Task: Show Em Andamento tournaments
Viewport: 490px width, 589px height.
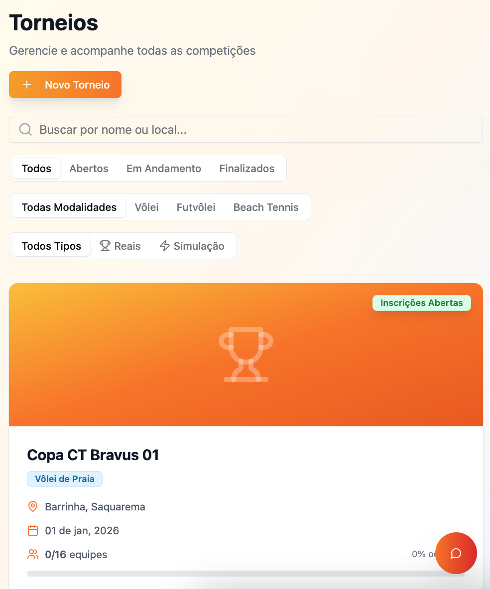Action: point(164,169)
